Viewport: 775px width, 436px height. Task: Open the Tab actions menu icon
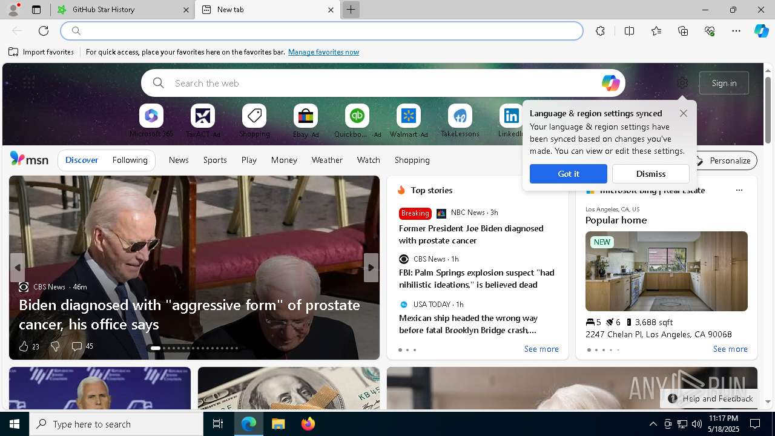point(36,10)
